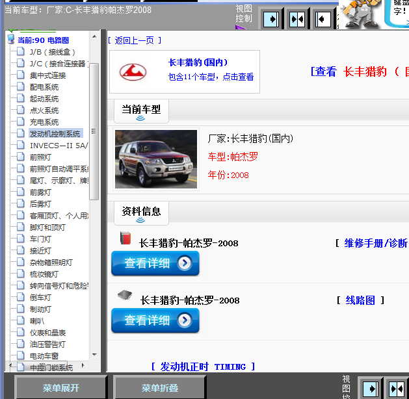The width and height of the screenshot is (409, 399).
Task: Click page icon beside 喇叭
Action: [x=21, y=320]
